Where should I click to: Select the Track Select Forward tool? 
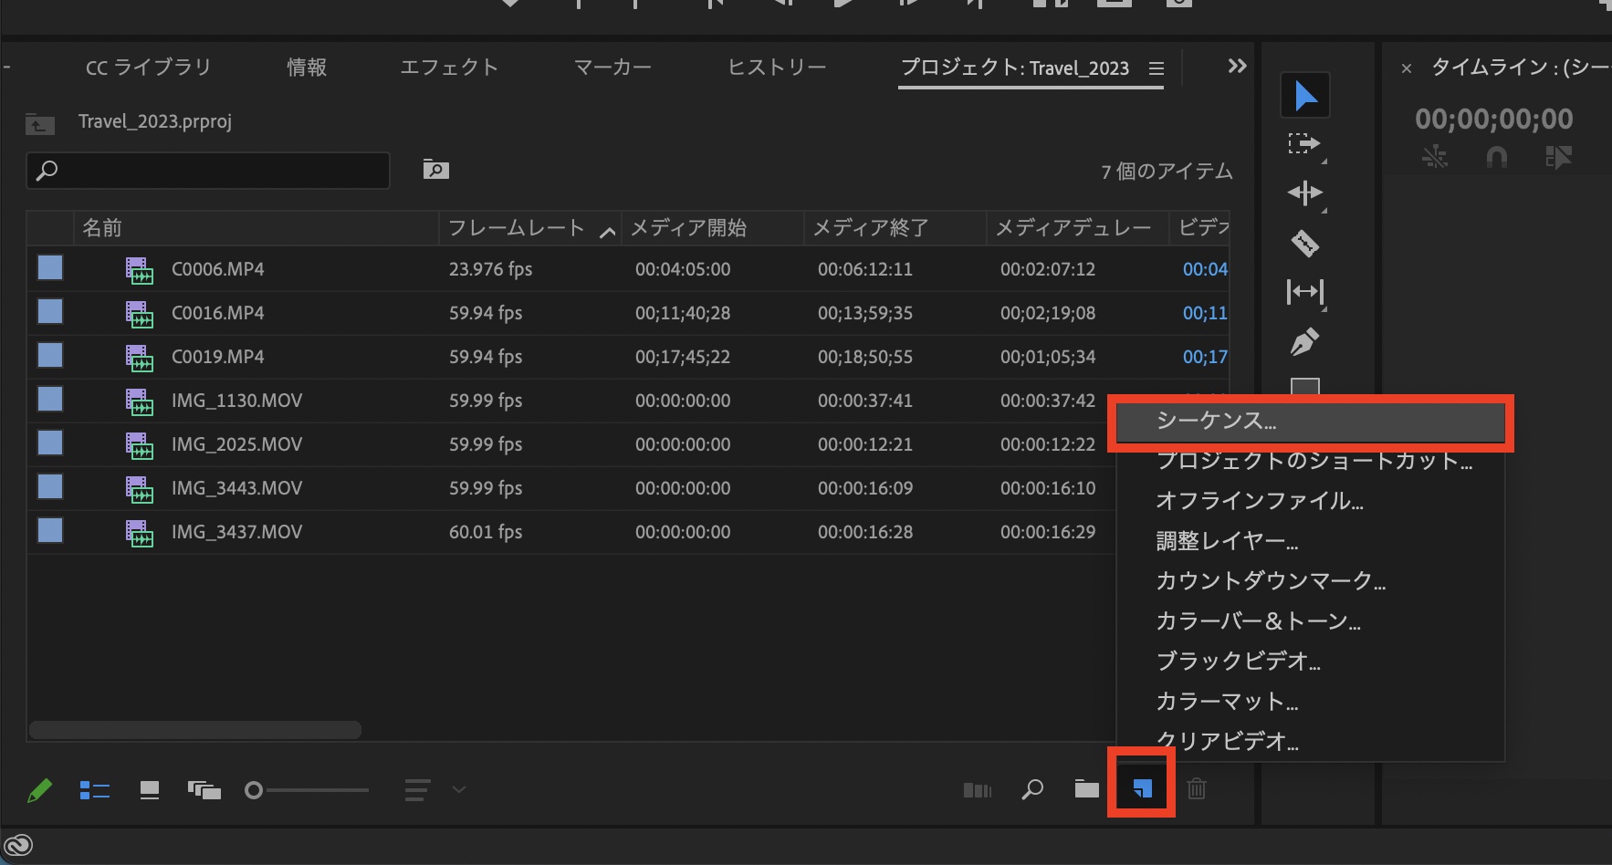[1304, 144]
